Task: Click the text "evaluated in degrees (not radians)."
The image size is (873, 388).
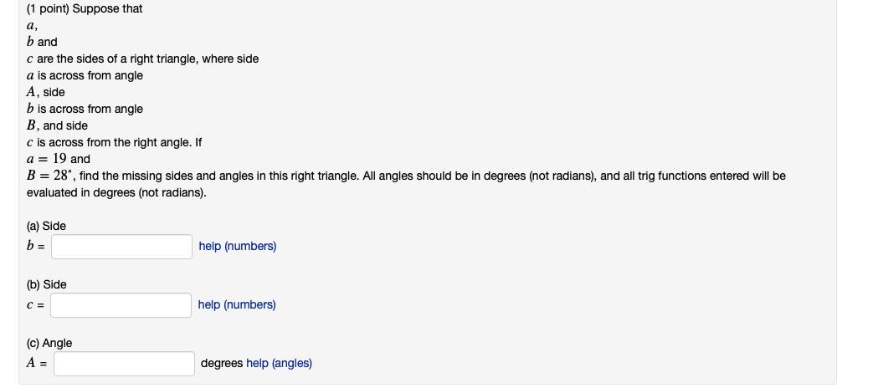Action: tap(116, 193)
